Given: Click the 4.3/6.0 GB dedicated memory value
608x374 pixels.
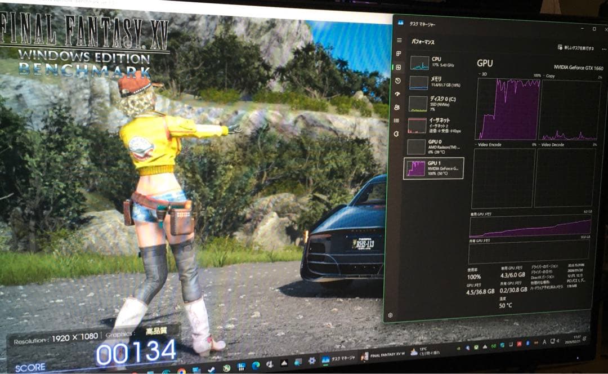Looking at the screenshot, I should point(513,275).
